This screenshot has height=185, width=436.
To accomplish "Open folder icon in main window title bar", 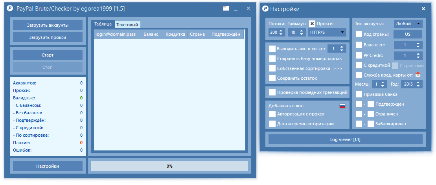I will pos(226,8).
